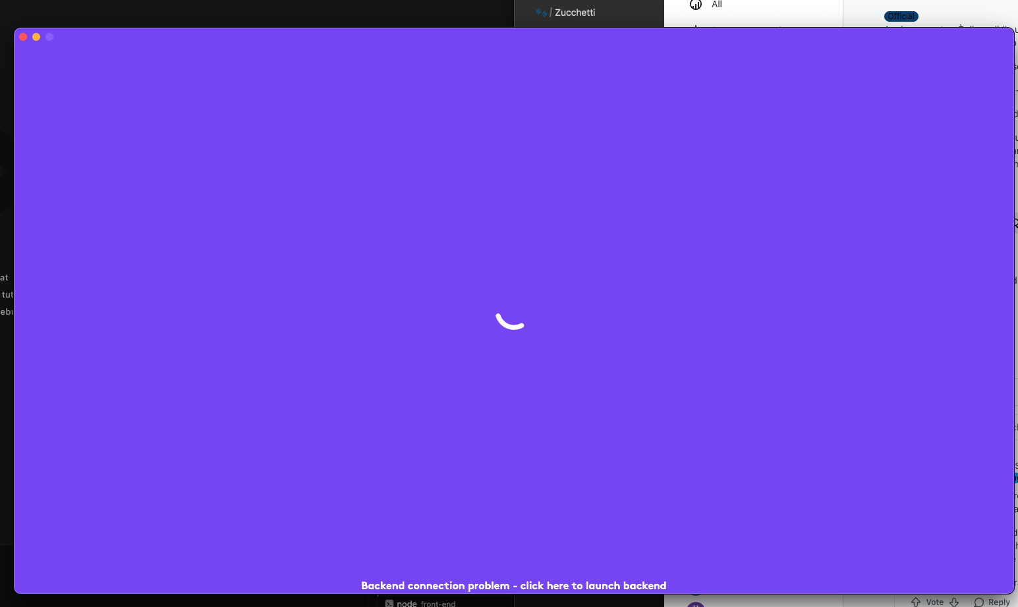Viewport: 1018px width, 607px height.
Task: Click the purple avatar below the backend window
Action: (x=695, y=603)
